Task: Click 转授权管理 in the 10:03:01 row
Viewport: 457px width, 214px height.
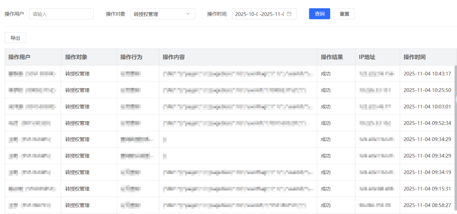Action: tap(77, 107)
